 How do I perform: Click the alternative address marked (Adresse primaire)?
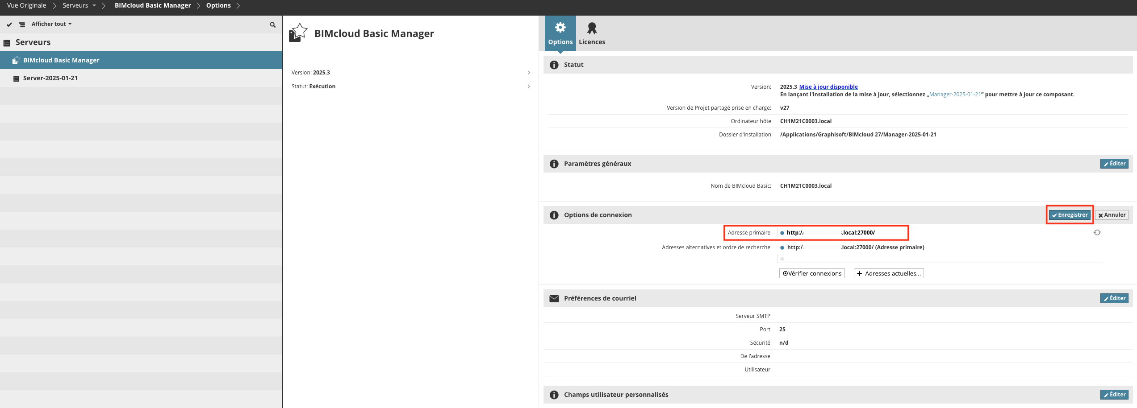[856, 247]
